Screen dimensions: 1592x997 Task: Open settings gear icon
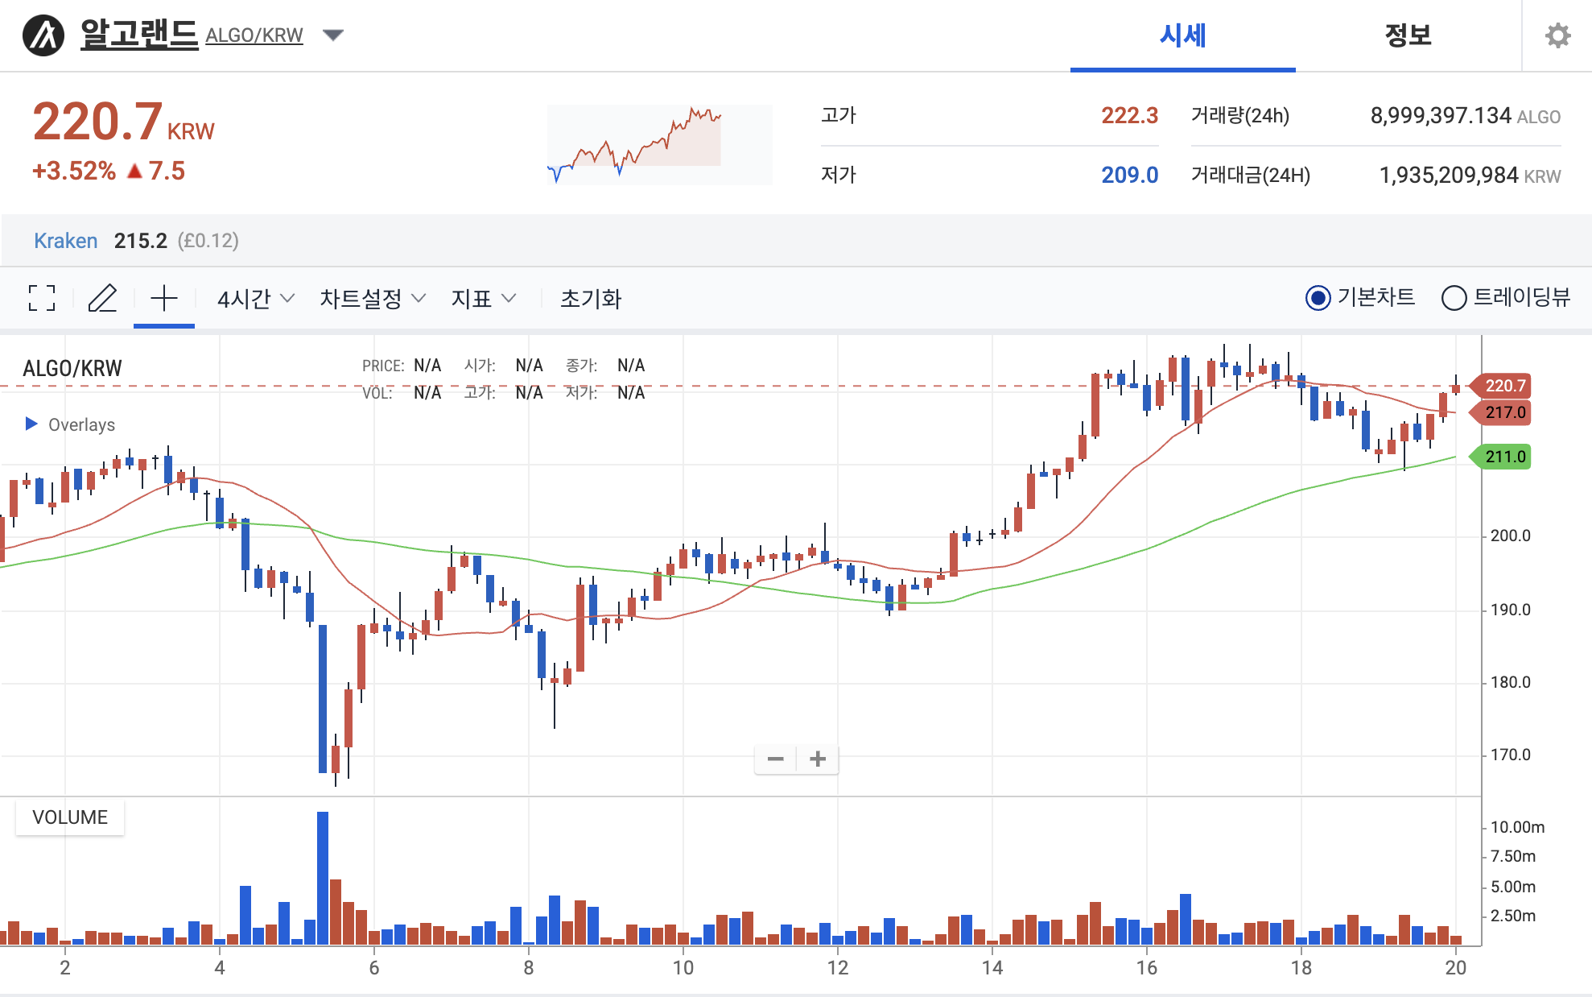click(1557, 35)
